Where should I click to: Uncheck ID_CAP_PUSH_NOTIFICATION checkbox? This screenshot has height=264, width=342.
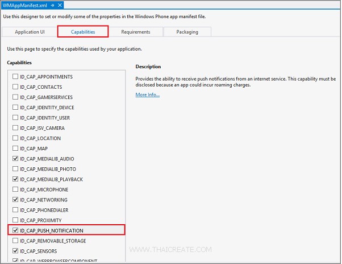15,230
